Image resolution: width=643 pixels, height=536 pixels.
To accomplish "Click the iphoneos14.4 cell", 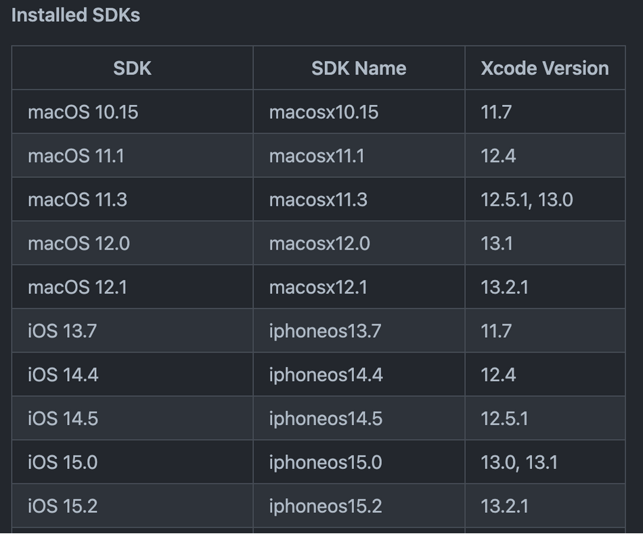I will [x=359, y=375].
